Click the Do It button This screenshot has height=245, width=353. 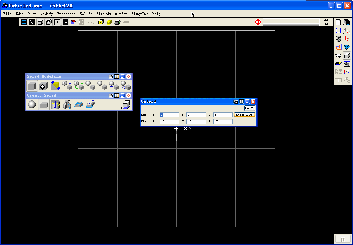tap(250, 108)
